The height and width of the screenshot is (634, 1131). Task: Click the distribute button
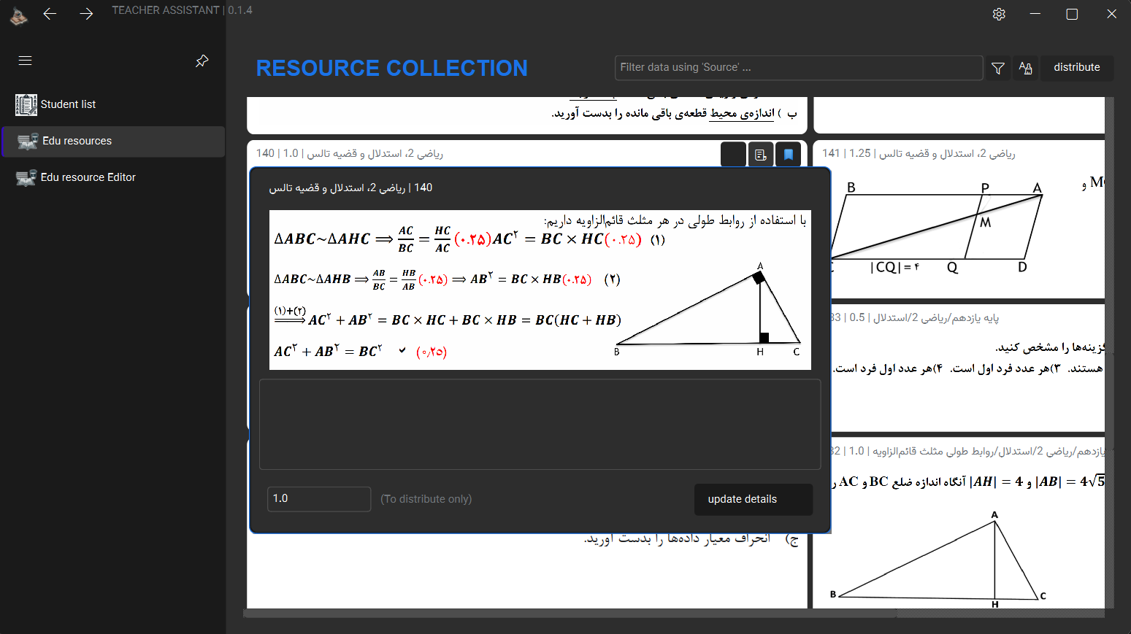click(1077, 67)
